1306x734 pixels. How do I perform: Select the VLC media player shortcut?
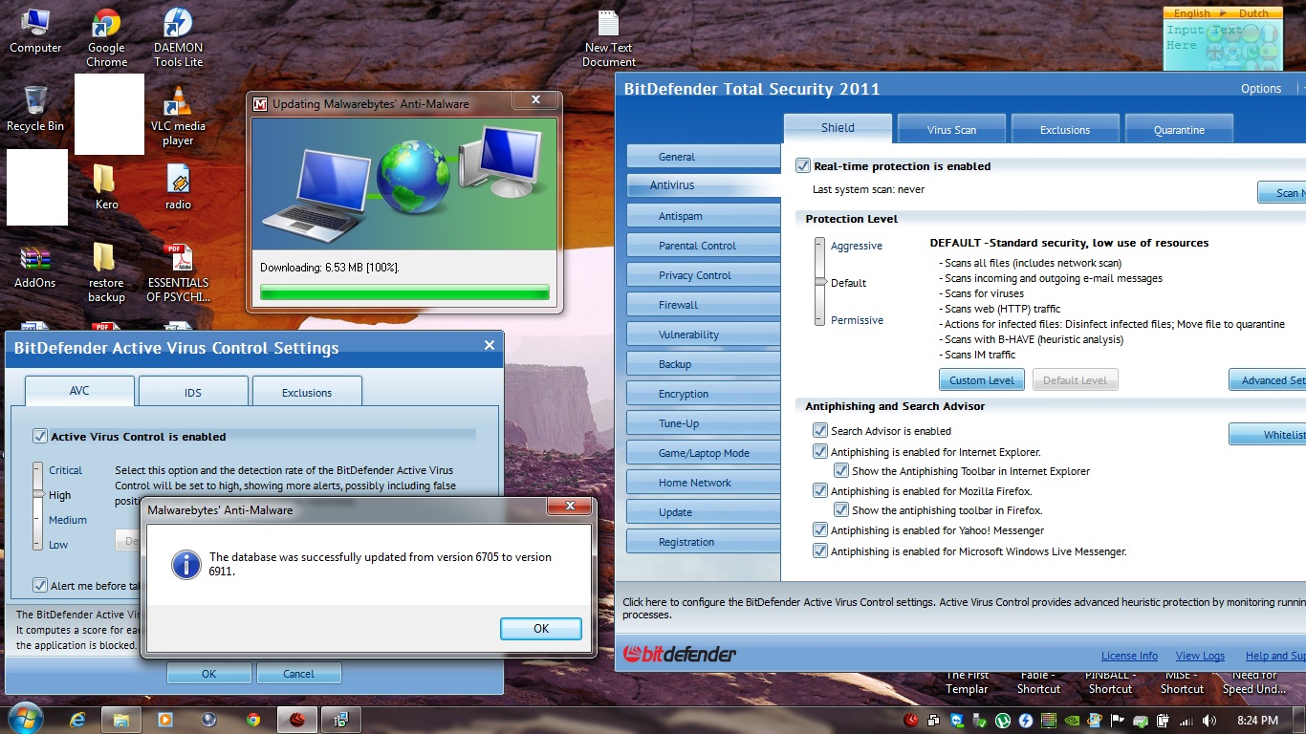(178, 116)
